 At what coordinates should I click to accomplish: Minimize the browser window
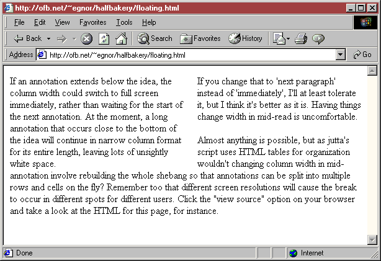(351, 8)
